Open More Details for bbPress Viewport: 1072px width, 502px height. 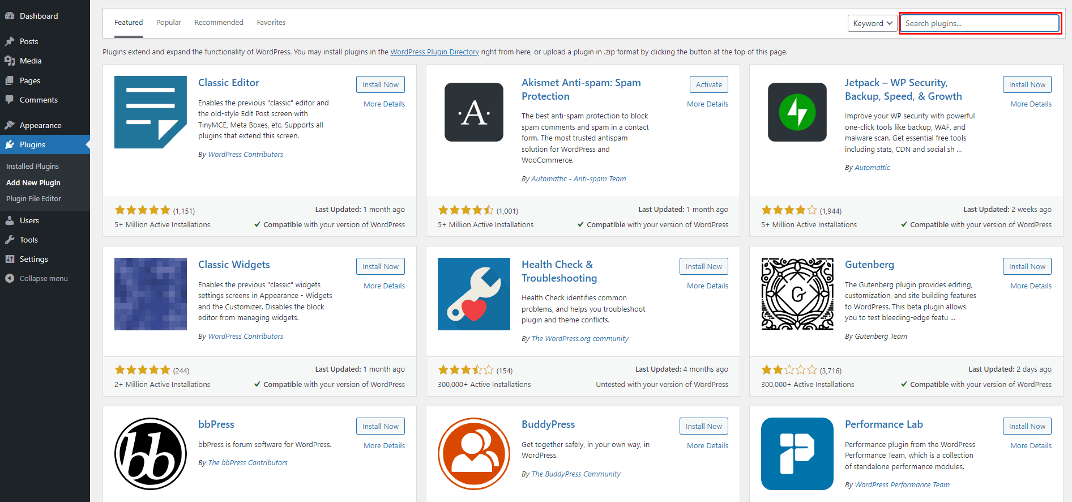point(384,445)
